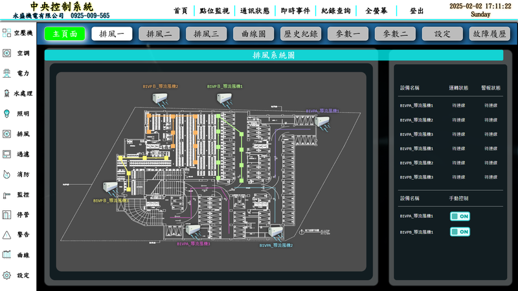
Task: Click B1VPB_導流風機3 row in status table
Action: (450, 177)
